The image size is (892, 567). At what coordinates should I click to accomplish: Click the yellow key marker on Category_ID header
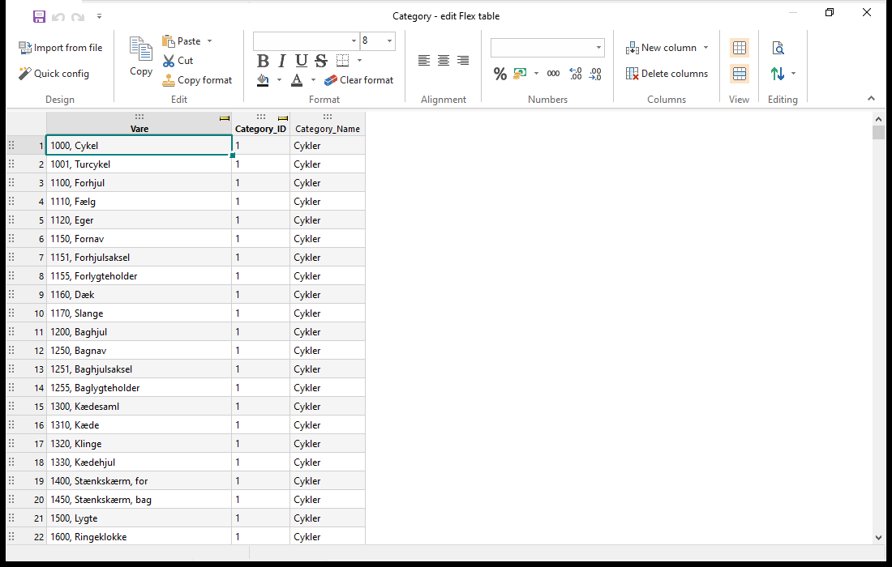tap(283, 118)
